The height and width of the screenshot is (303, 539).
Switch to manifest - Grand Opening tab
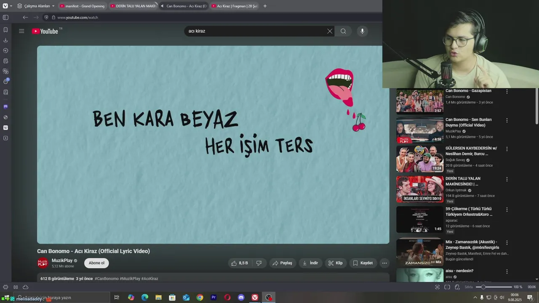click(x=82, y=6)
